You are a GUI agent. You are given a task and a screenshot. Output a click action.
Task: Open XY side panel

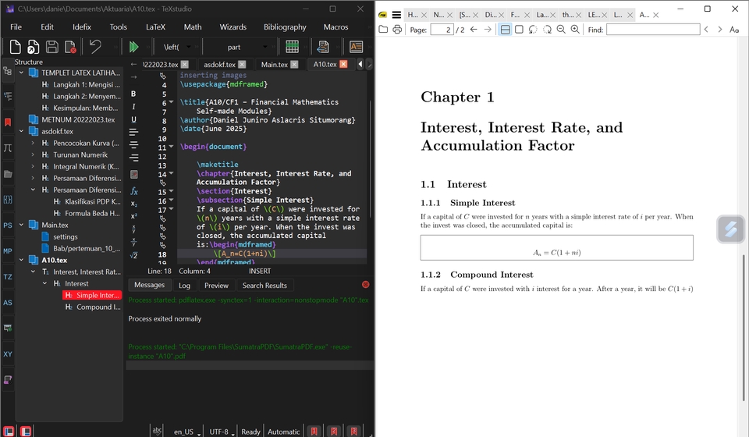pyautogui.click(x=8, y=354)
